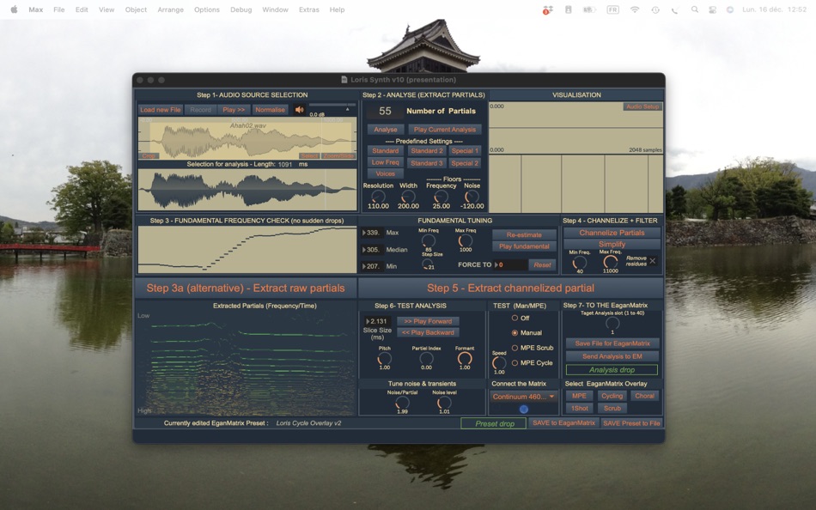Viewport: 816px width, 510px height.
Task: Apply the Low Freq predefined setting
Action: 386,162
